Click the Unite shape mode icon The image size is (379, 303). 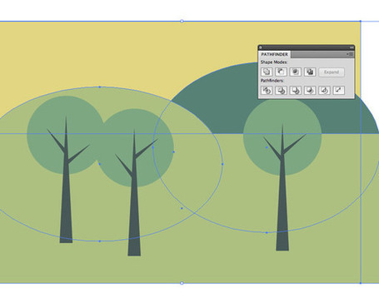(267, 72)
